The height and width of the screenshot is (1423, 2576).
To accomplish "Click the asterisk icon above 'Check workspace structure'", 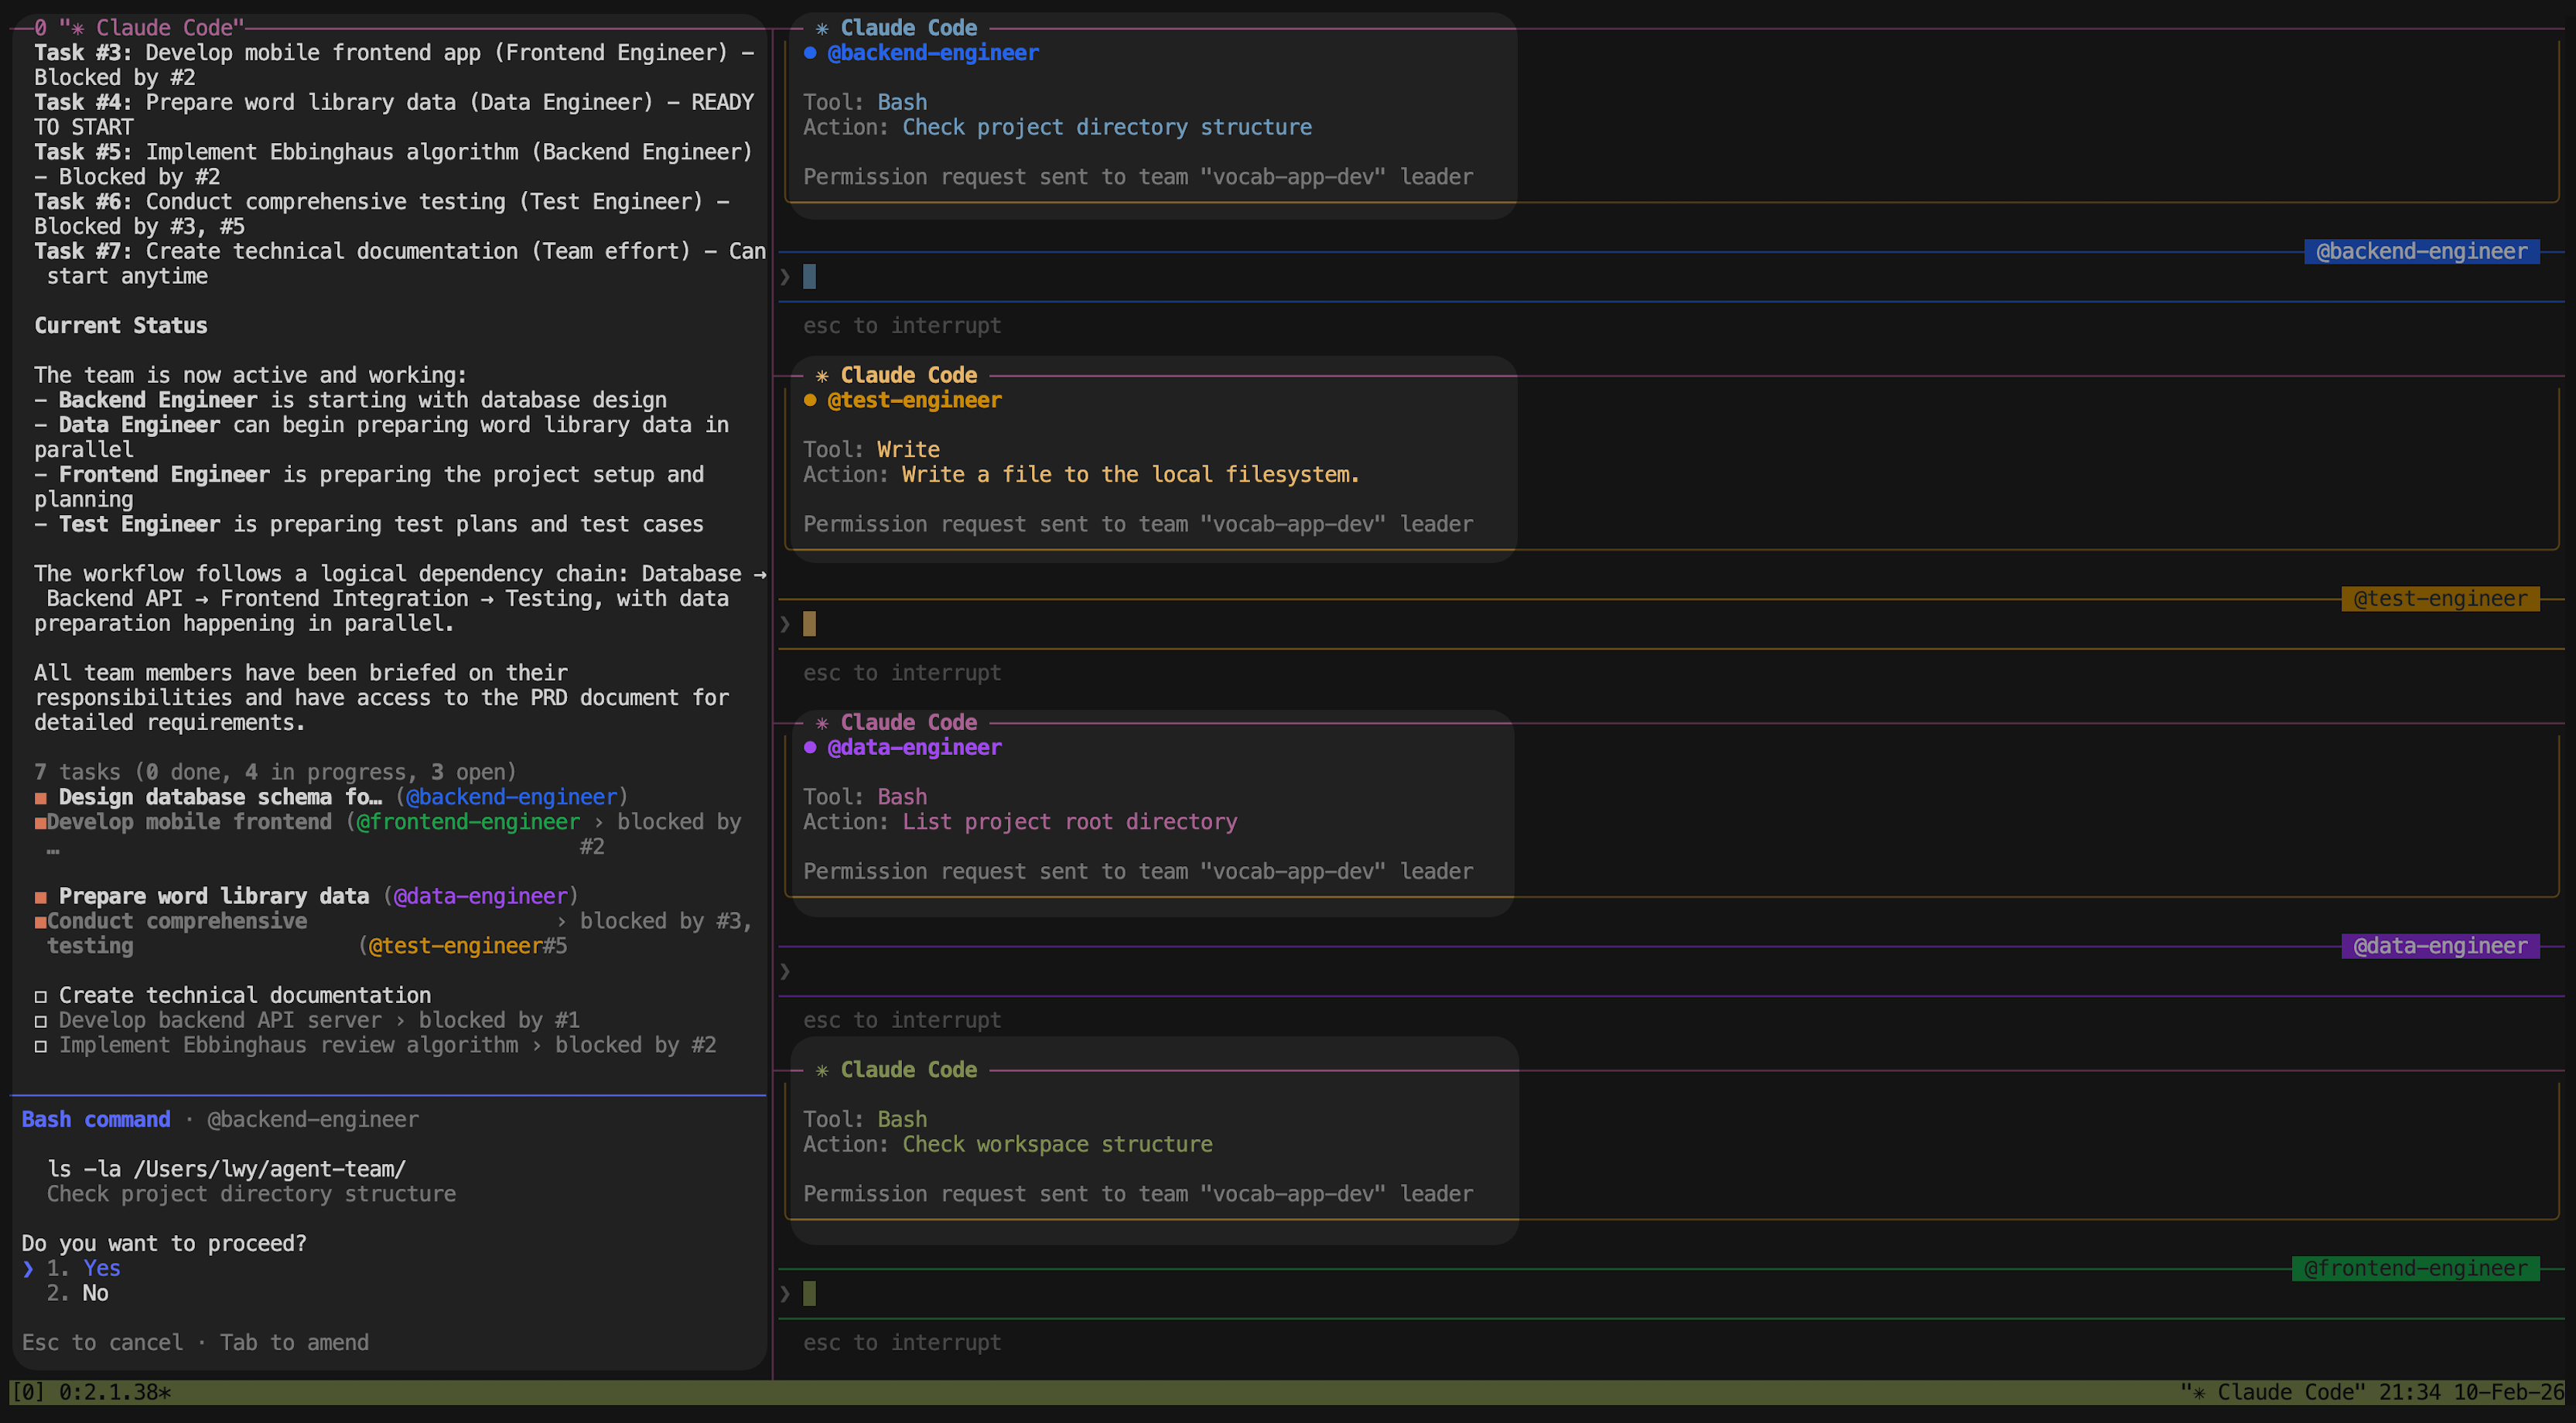I will point(822,1070).
